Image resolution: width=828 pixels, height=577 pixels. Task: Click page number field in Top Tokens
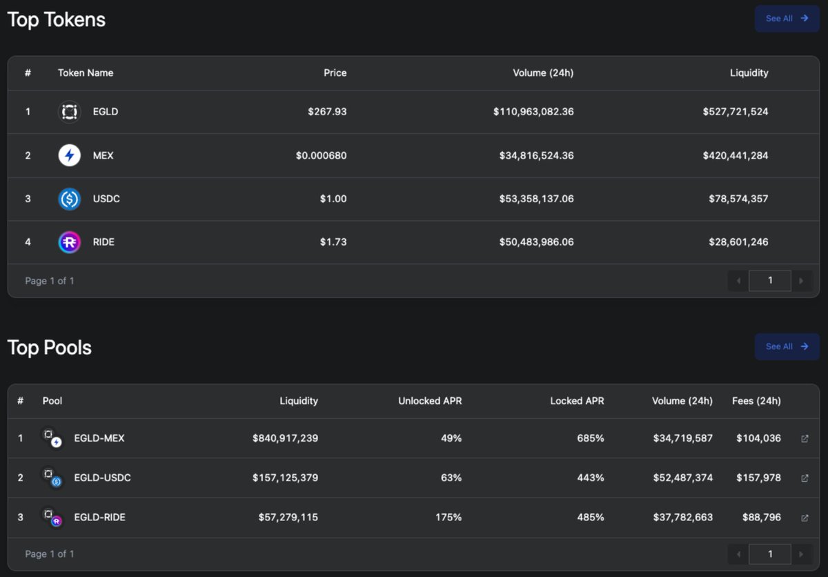coord(770,281)
